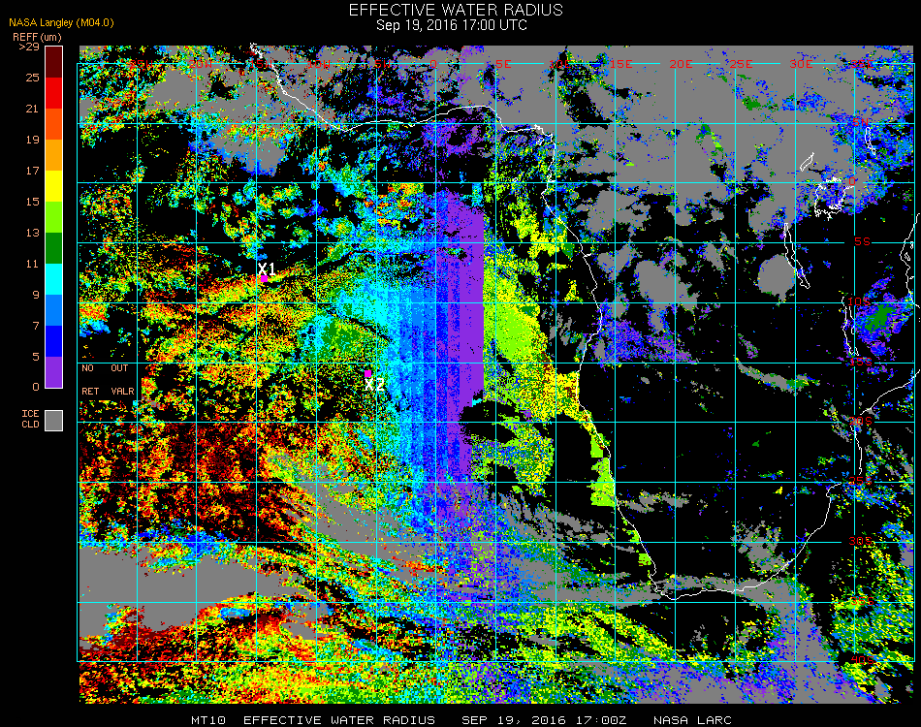This screenshot has width=921, height=727.
Task: Click the '9' legend value
Action: (x=36, y=295)
